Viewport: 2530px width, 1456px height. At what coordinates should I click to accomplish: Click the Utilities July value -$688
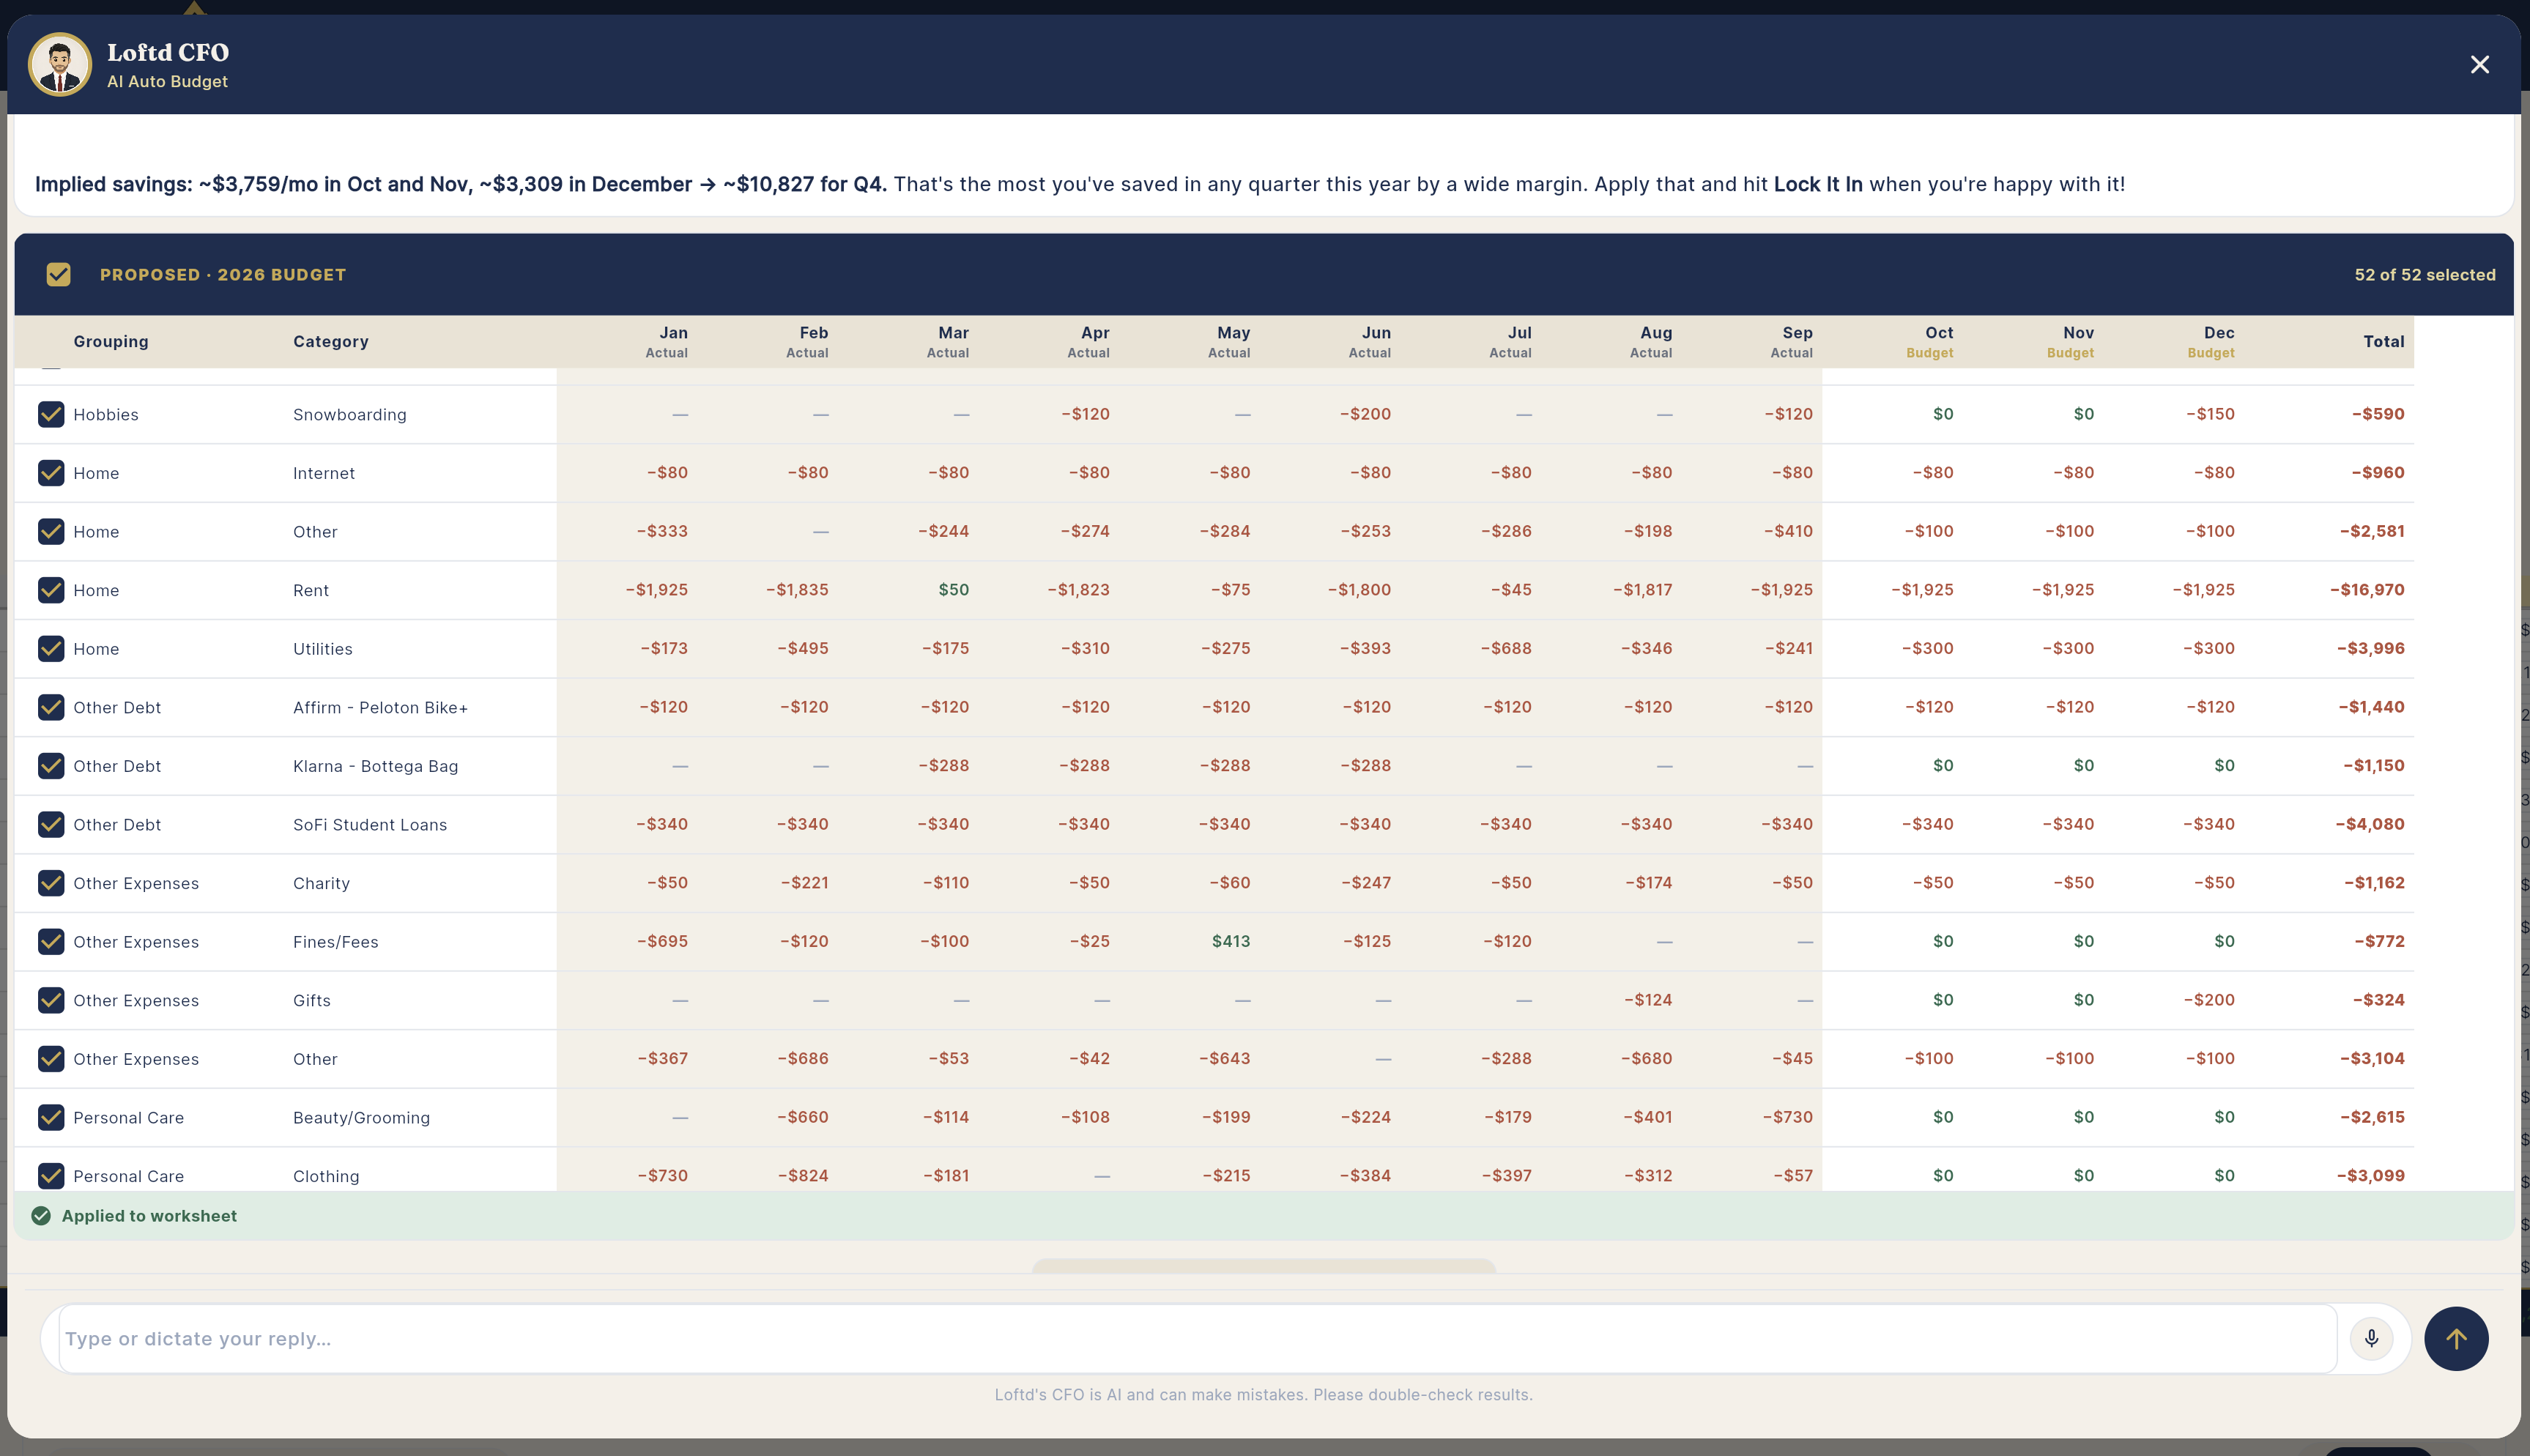pyautogui.click(x=1506, y=648)
